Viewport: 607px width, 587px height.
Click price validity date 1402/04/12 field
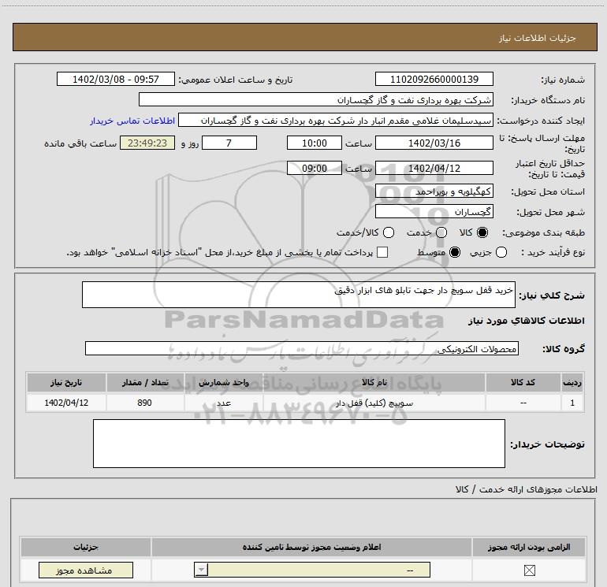pos(434,168)
